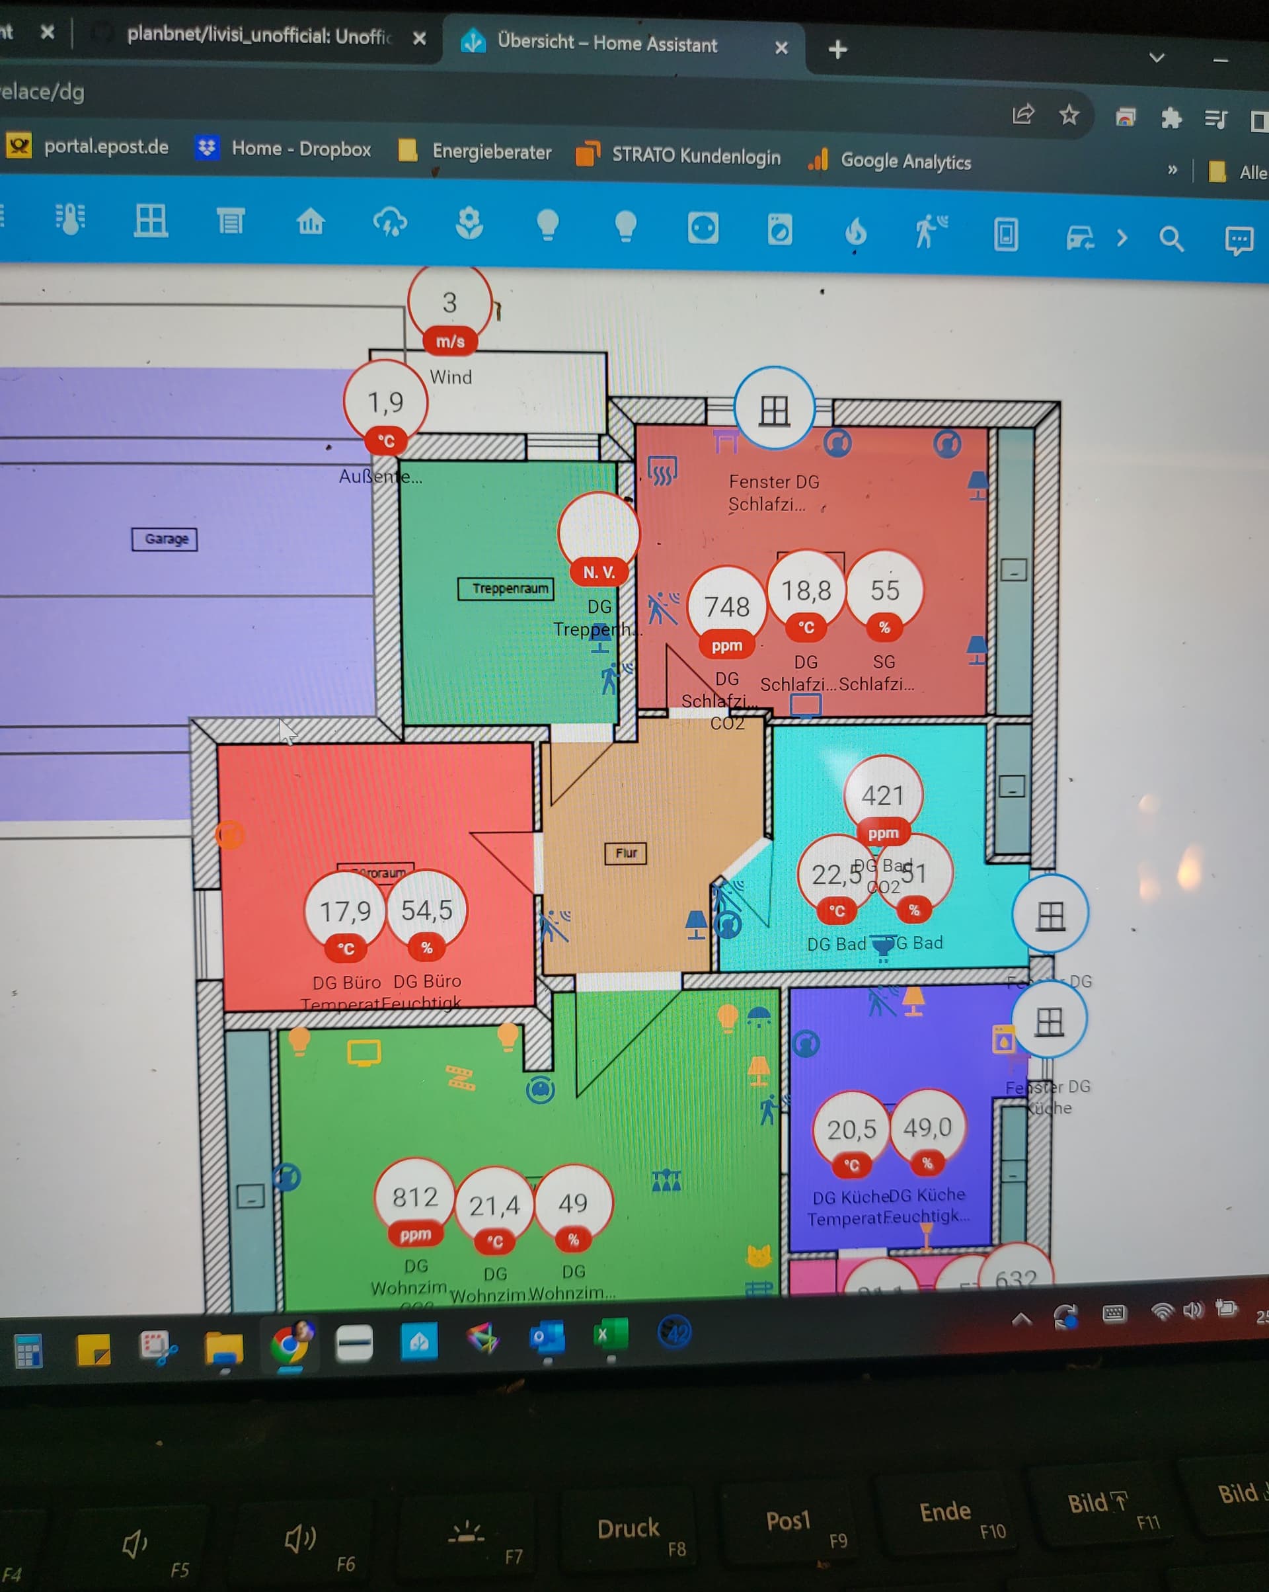Screen dimensions: 1269x1592
Task: Open the power socket view tab
Action: [703, 227]
